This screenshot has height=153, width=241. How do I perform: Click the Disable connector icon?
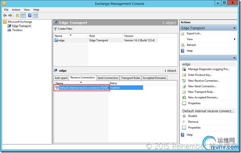[x=184, y=116]
